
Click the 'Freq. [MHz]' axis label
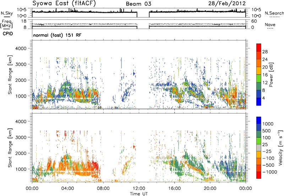coord(6,24)
